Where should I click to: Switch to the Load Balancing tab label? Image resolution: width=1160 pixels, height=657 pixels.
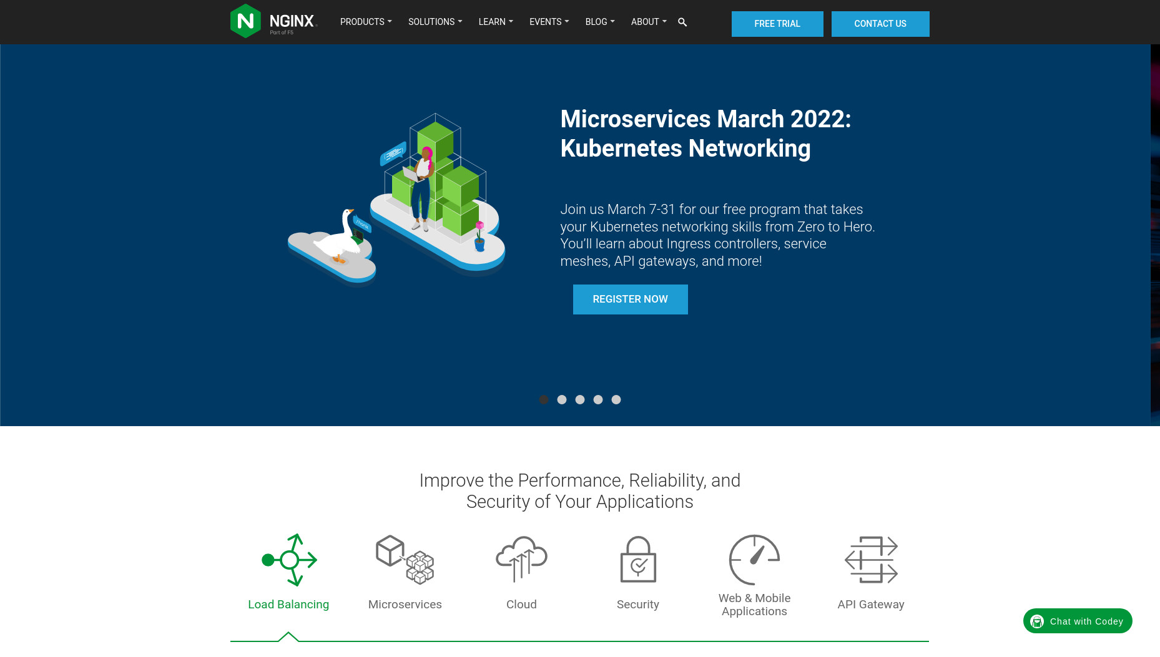(x=288, y=604)
